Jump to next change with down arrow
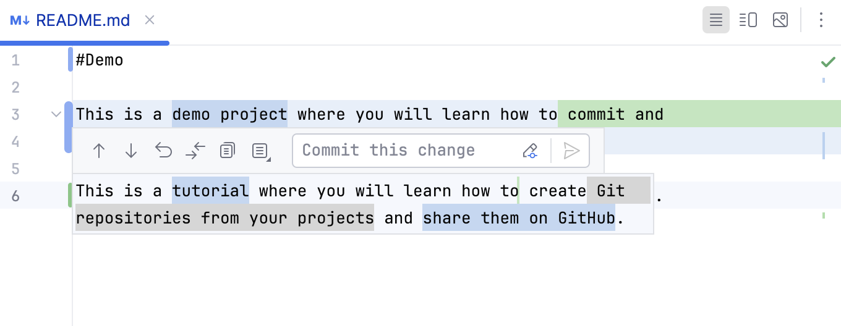Viewport: 841px width, 326px height. click(x=131, y=151)
